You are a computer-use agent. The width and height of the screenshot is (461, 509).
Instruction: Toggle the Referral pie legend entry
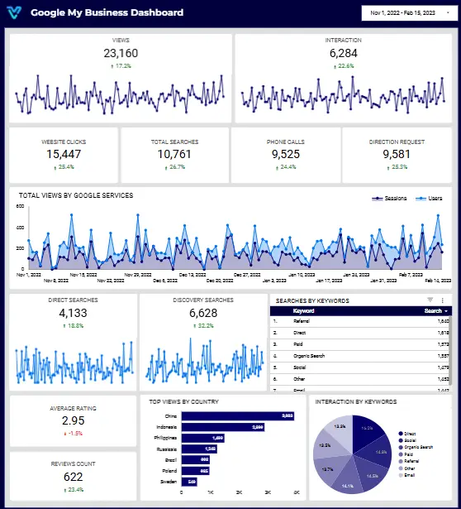pyautogui.click(x=408, y=461)
